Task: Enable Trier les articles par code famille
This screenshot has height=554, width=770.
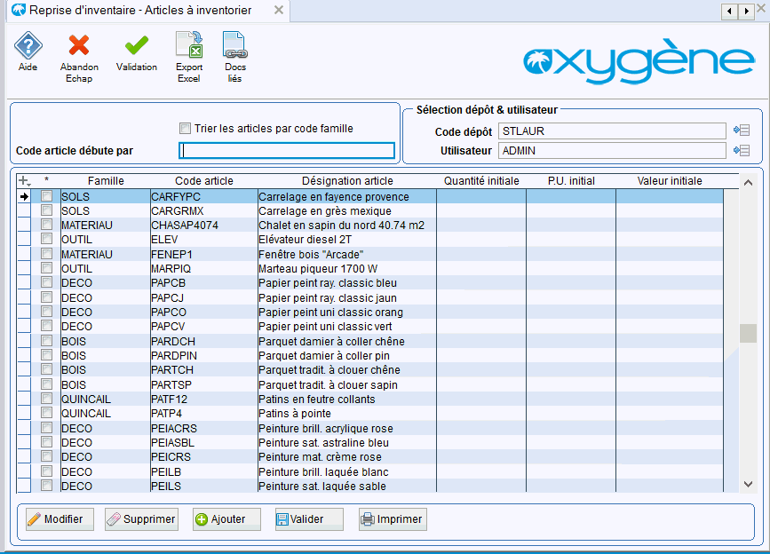Action: click(186, 129)
